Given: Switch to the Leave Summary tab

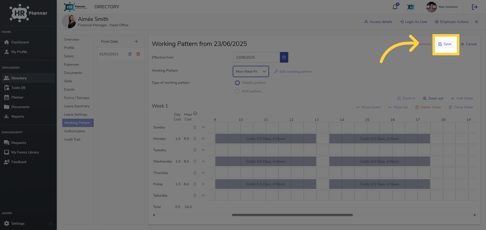Looking at the screenshot, I should pyautogui.click(x=77, y=106).
